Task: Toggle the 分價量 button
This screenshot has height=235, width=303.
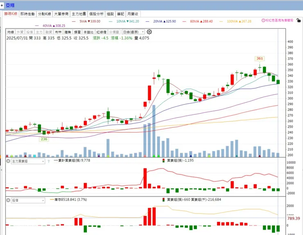Action: (114, 32)
